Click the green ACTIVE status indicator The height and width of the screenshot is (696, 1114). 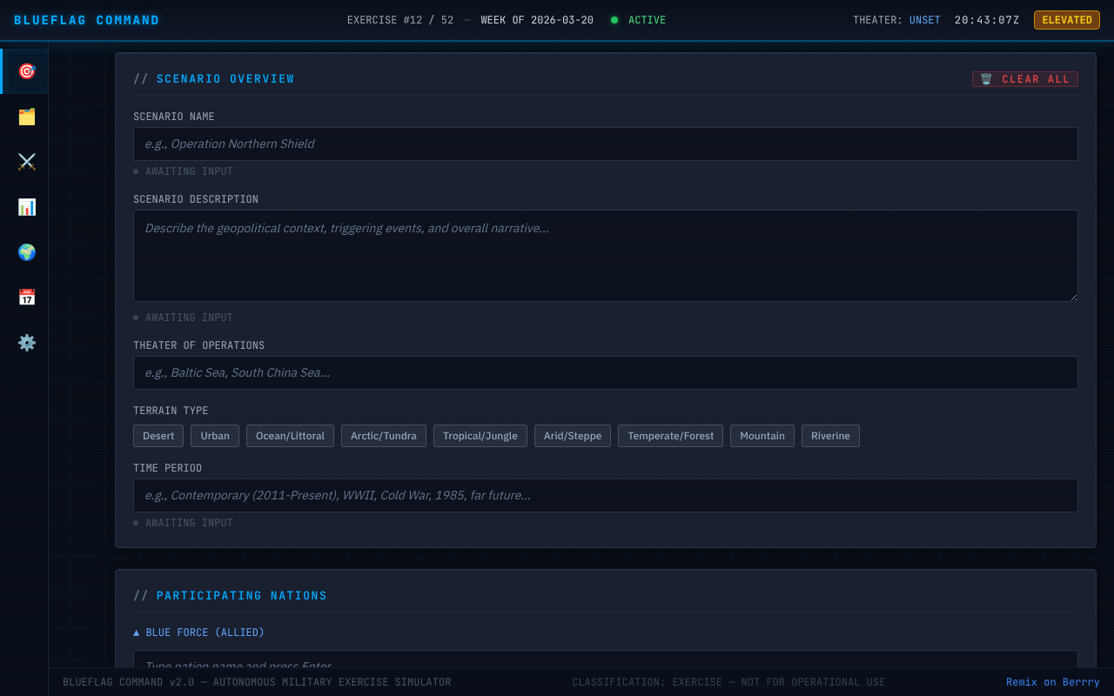637,19
